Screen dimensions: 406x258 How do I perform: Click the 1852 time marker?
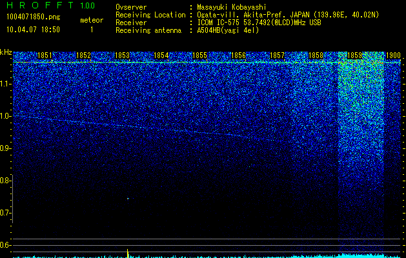coord(84,55)
